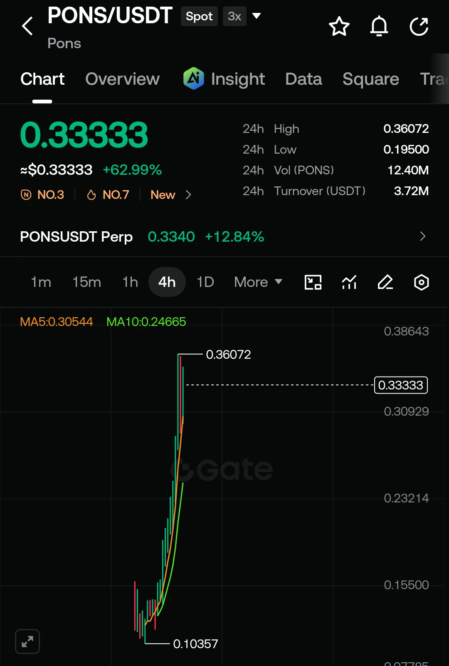Tap the Turnover value 3.72M
Screen dimensions: 449x666
point(411,191)
